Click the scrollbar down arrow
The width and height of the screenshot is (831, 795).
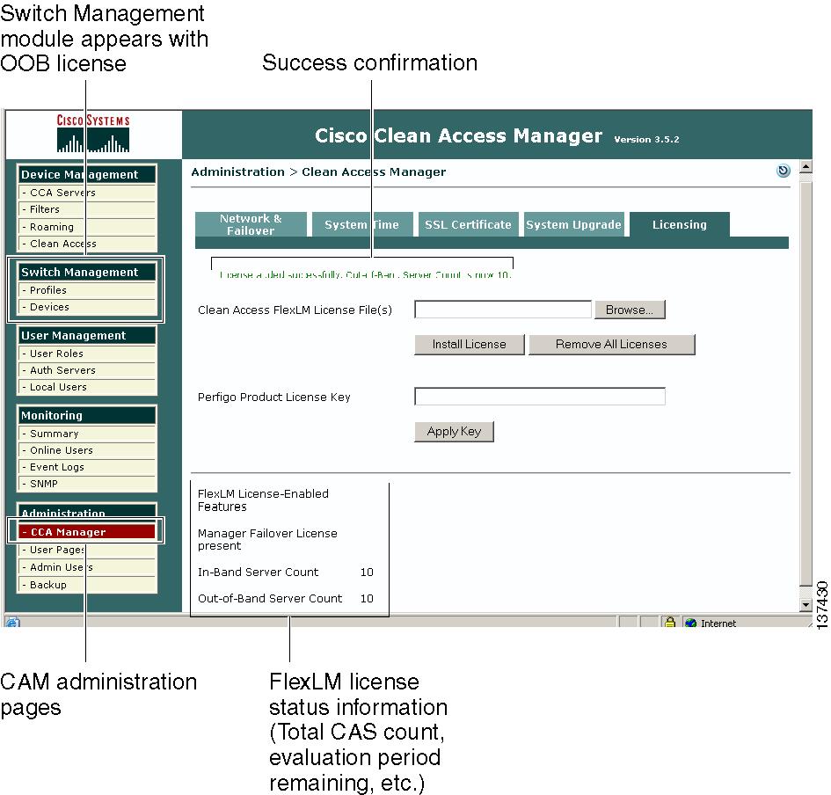[805, 604]
